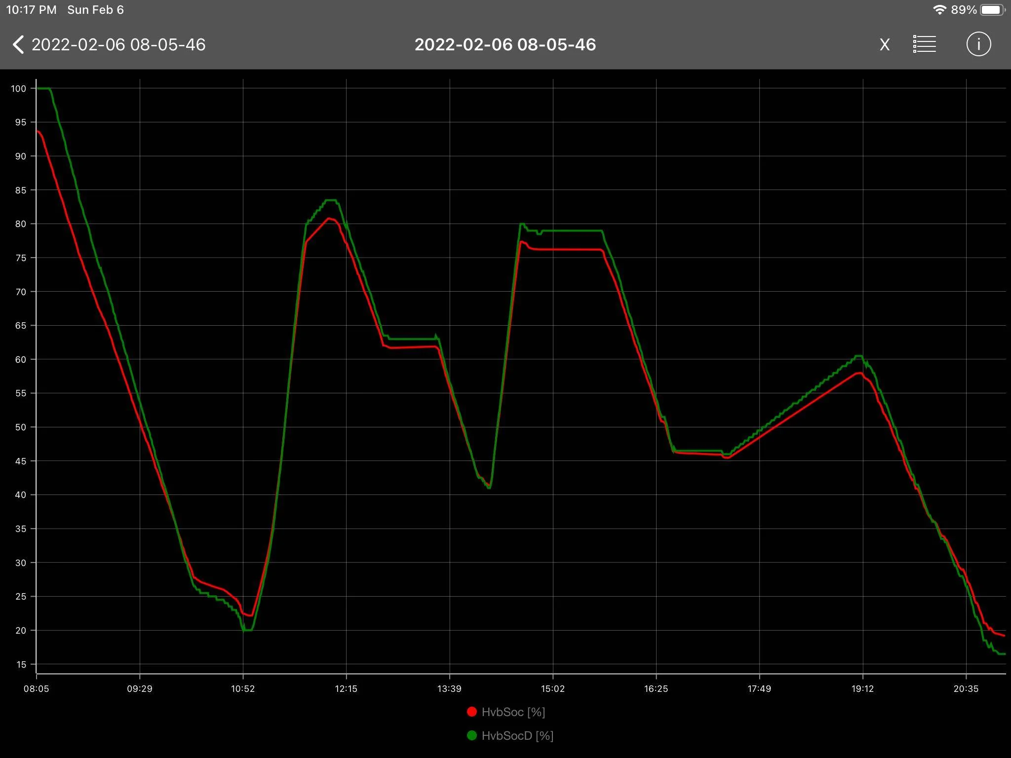Select the HvbSoc [%] legend label
The image size is (1011, 758).
tap(513, 712)
